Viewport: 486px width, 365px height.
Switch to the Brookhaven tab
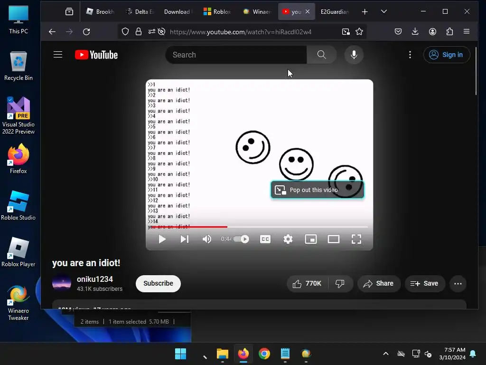101,12
